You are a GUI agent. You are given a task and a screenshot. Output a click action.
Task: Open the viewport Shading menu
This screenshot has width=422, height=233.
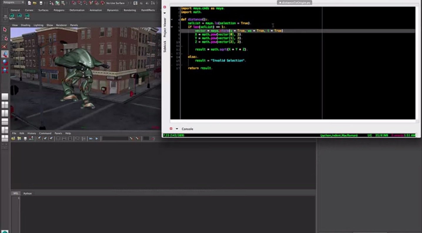[26, 25]
